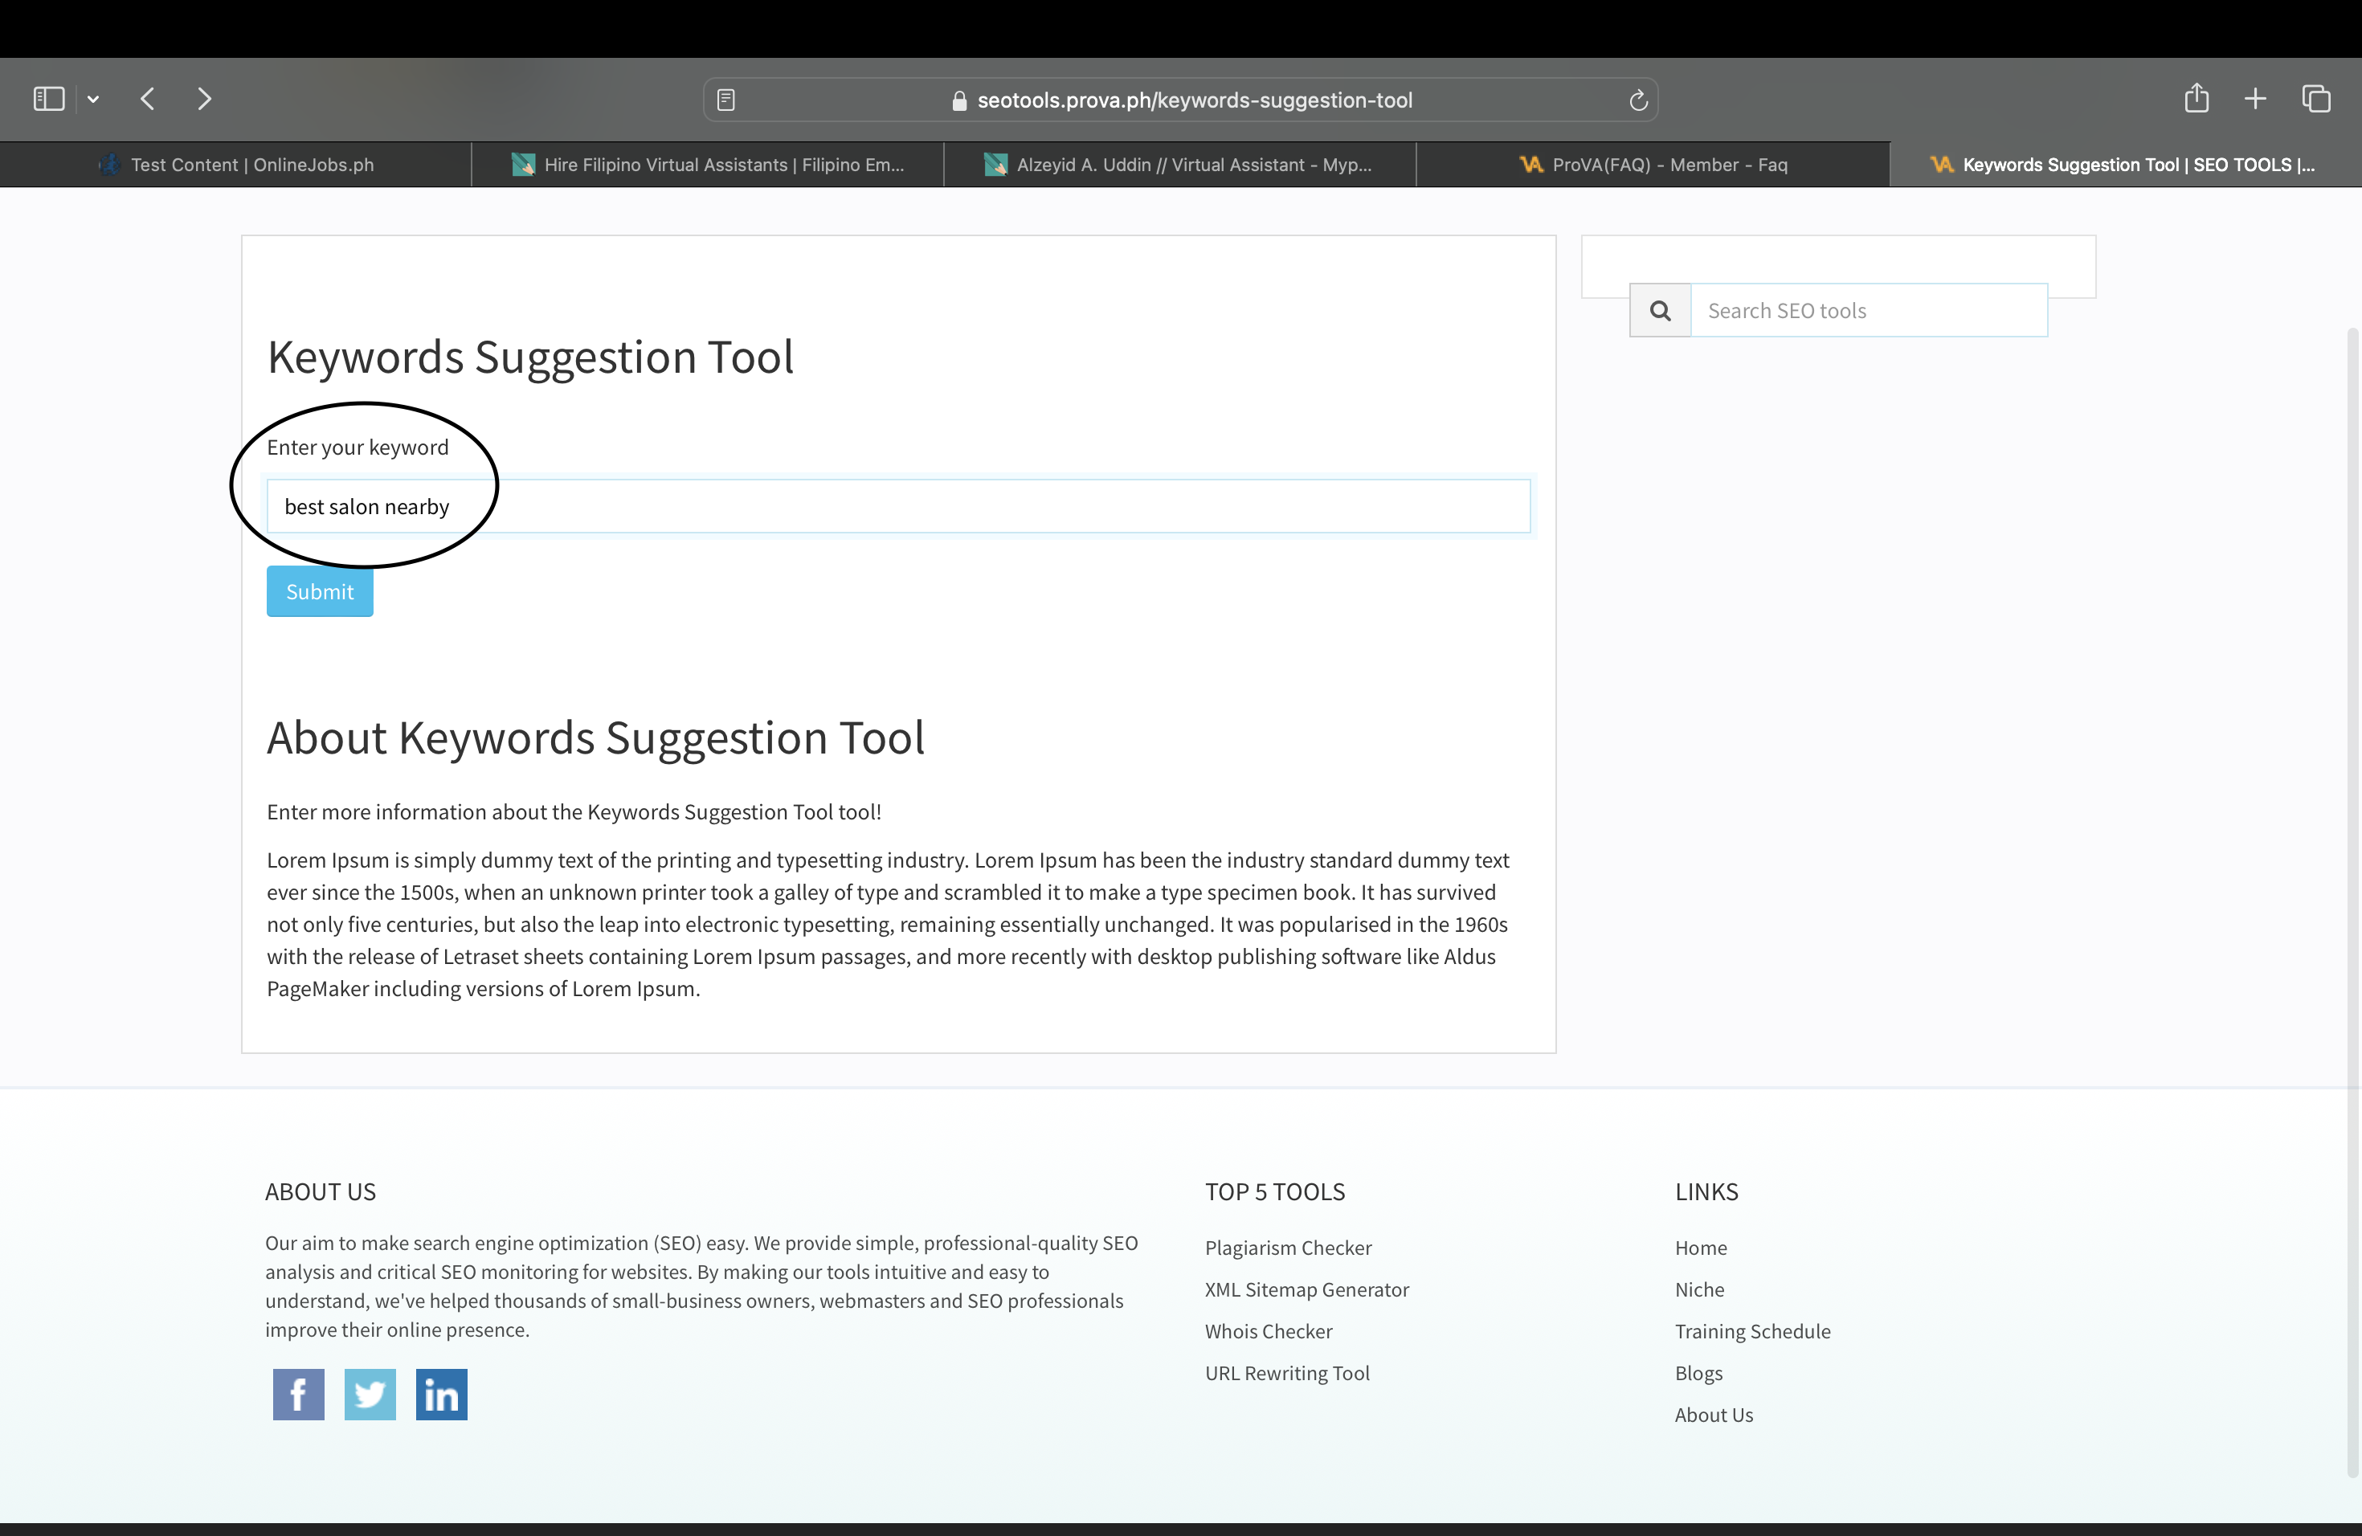
Task: Click the keyword input field
Action: pyautogui.click(x=898, y=507)
